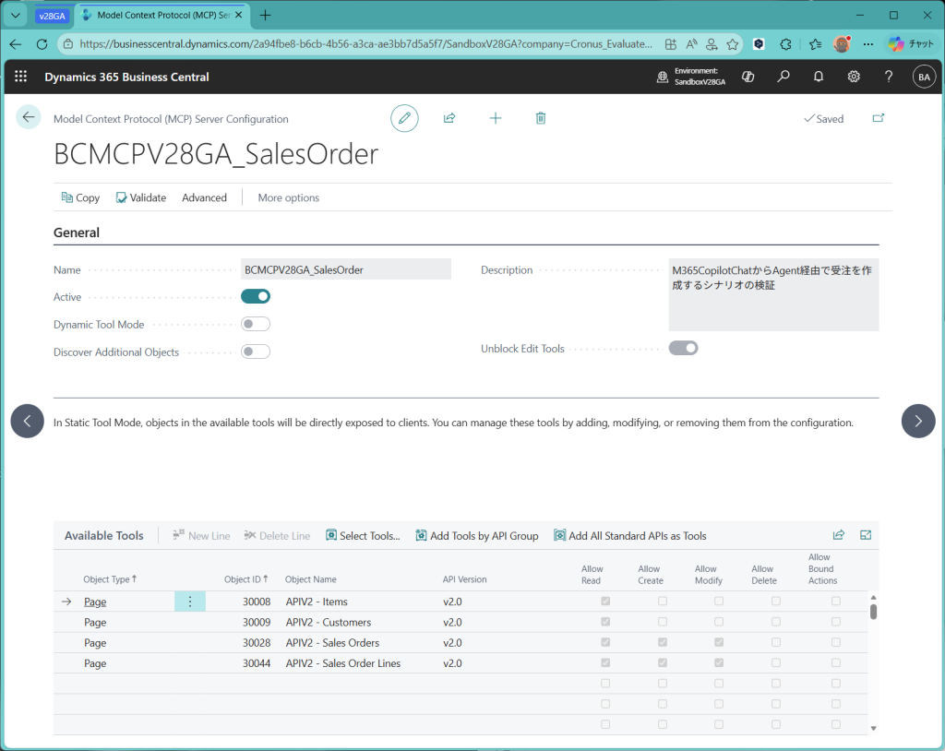Open the settings gear icon

coord(854,77)
